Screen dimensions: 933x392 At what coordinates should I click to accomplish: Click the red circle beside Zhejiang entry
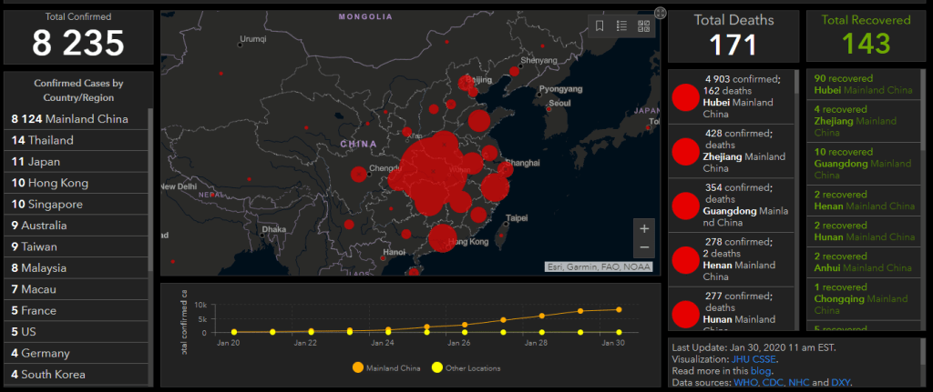pos(684,150)
